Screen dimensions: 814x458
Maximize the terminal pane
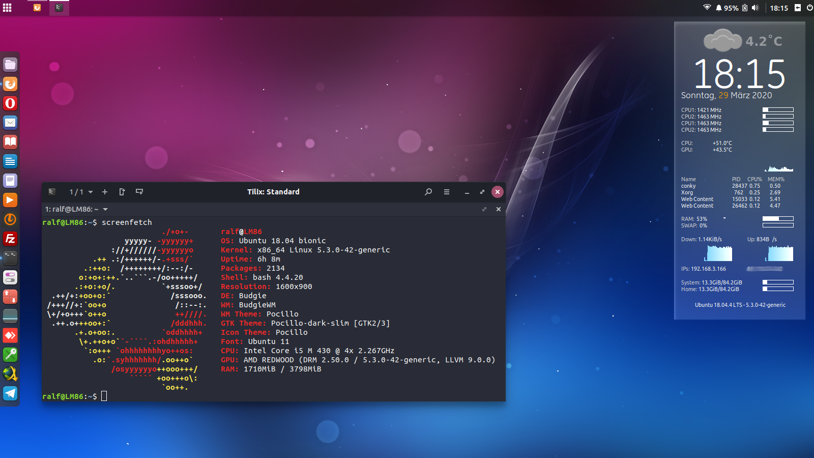(484, 209)
